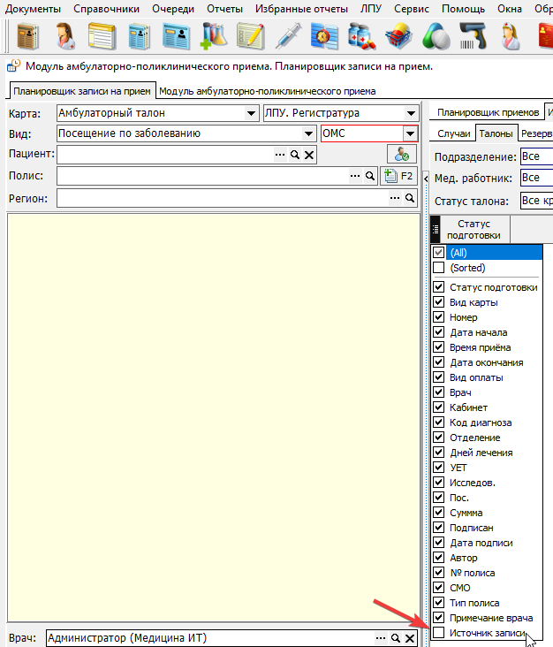
Task: Open the single blue patient card icon
Action: 176,36
